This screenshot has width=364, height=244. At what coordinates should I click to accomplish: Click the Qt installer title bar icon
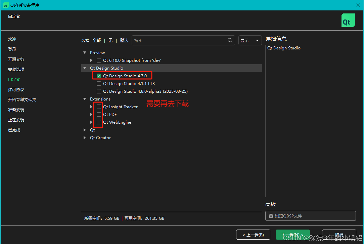click(5, 5)
